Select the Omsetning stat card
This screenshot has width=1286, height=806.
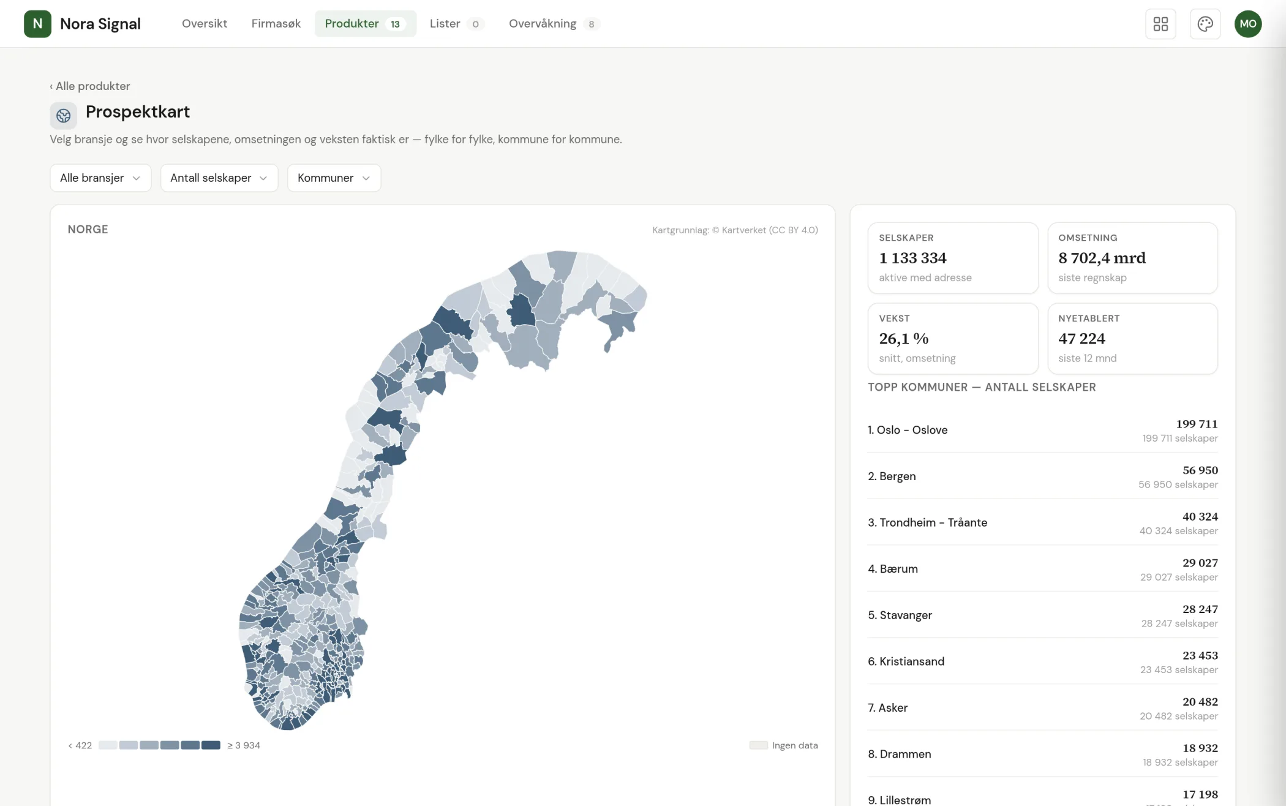[x=1133, y=258]
